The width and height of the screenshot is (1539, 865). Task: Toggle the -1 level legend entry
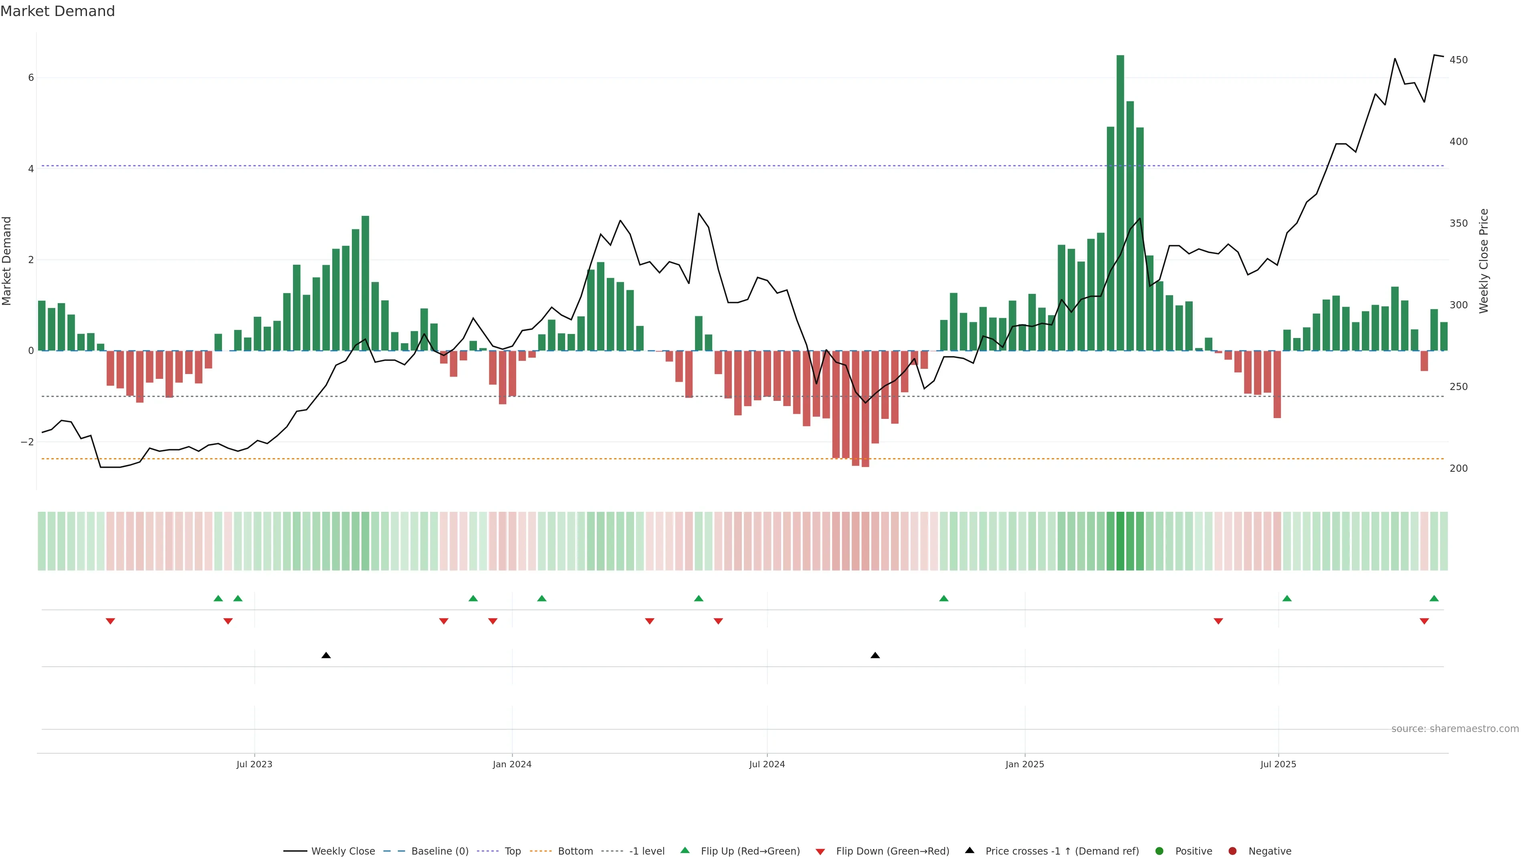click(x=646, y=851)
